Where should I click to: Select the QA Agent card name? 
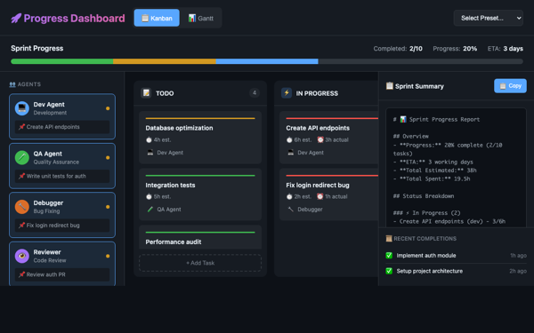pyautogui.click(x=48, y=154)
